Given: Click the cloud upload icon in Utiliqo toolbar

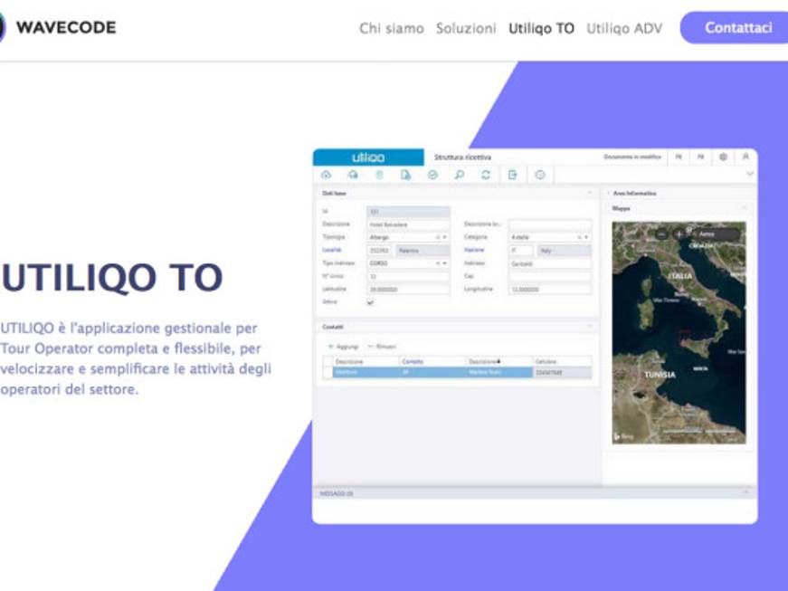Looking at the screenshot, I should (x=327, y=175).
